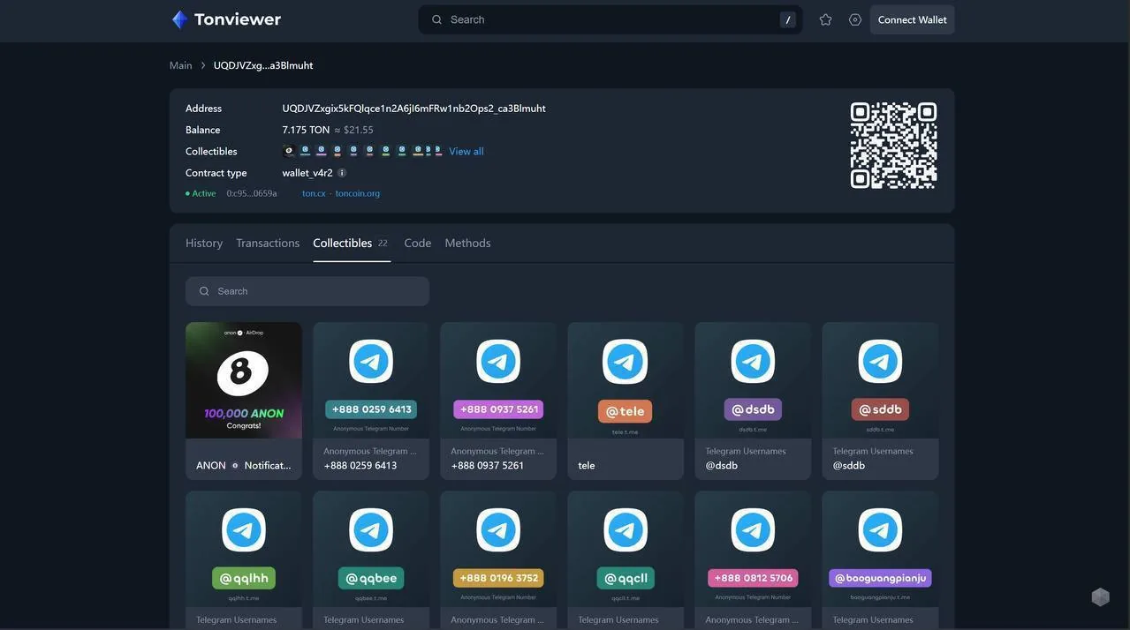Viewport: 1130px width, 630px height.
Task: Click the Telegram icon on the @qqcll card
Action: pyautogui.click(x=626, y=530)
